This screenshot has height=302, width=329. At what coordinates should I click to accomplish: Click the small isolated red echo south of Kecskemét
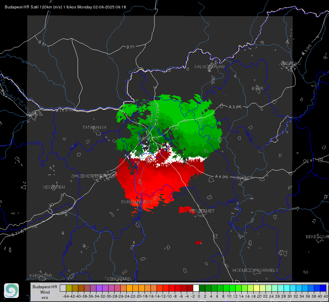(x=199, y=243)
